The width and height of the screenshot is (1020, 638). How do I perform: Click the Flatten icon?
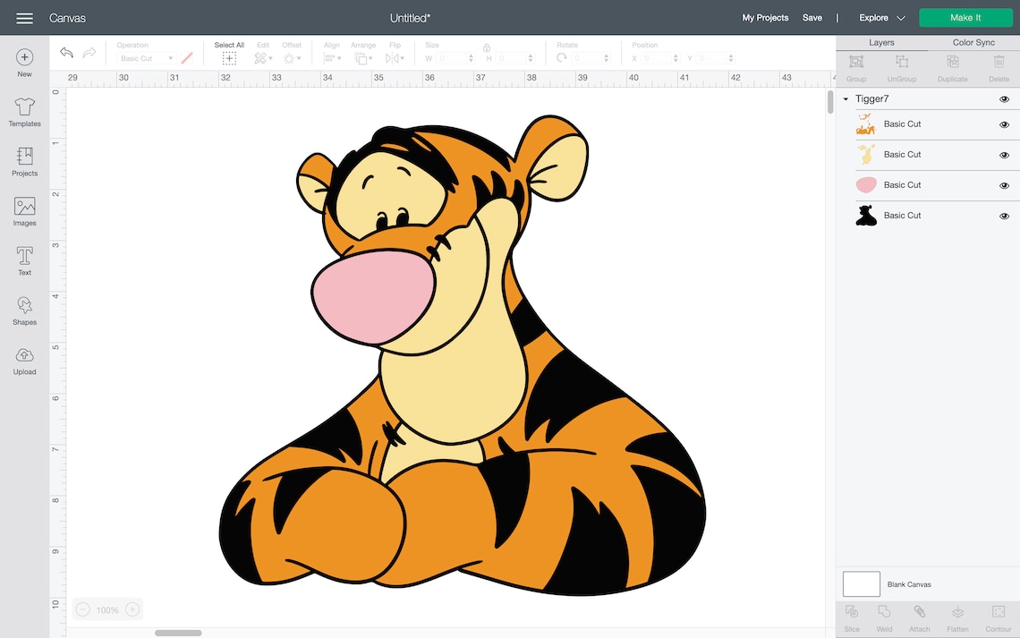(x=957, y=617)
